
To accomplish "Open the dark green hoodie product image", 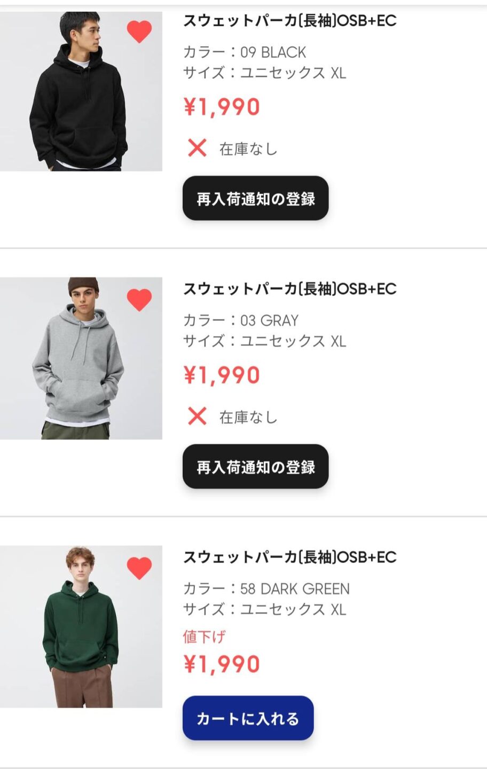I will (x=80, y=626).
